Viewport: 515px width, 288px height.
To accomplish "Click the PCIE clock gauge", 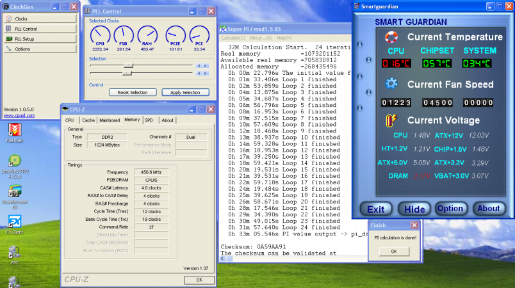I will point(176,36).
